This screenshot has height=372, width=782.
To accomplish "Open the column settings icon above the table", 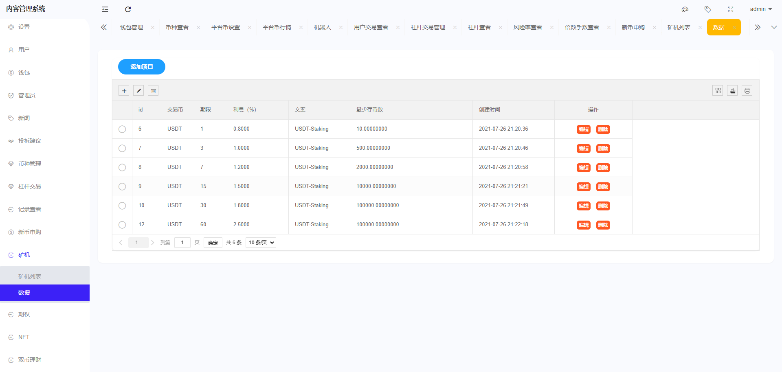I will (718, 90).
